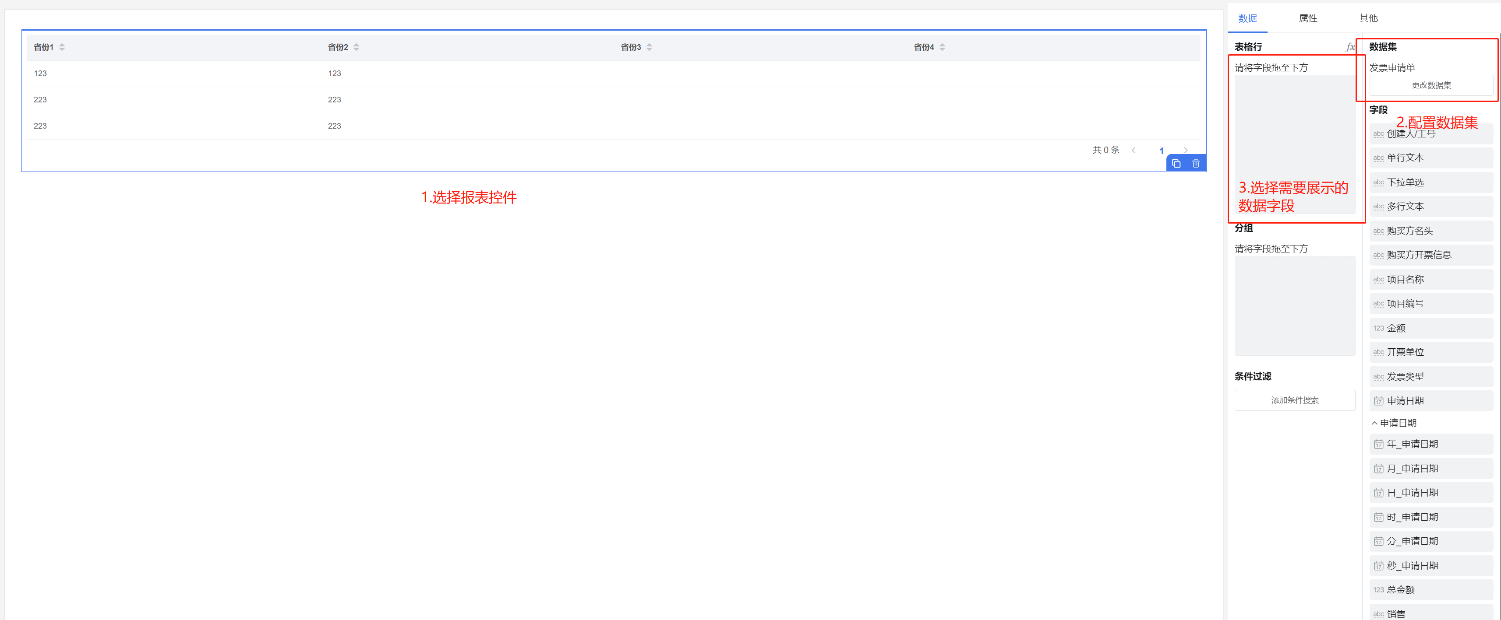The width and height of the screenshot is (1501, 620).
Task: Sort the 省份2 column using its arrows
Action: (357, 47)
